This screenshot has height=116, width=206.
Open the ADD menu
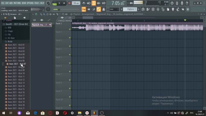pyautogui.click(x=11, y=3)
